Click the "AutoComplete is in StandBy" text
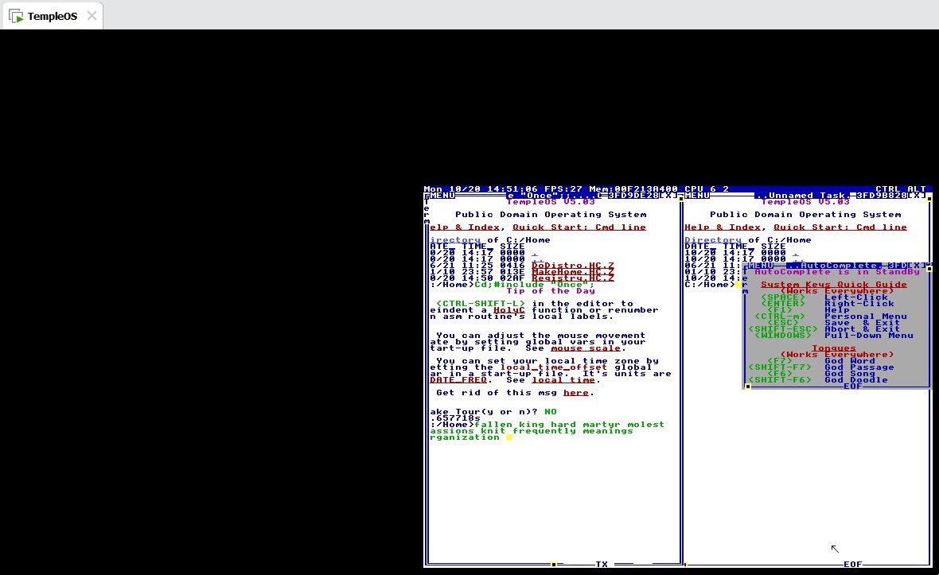This screenshot has height=575, width=939. point(836,272)
